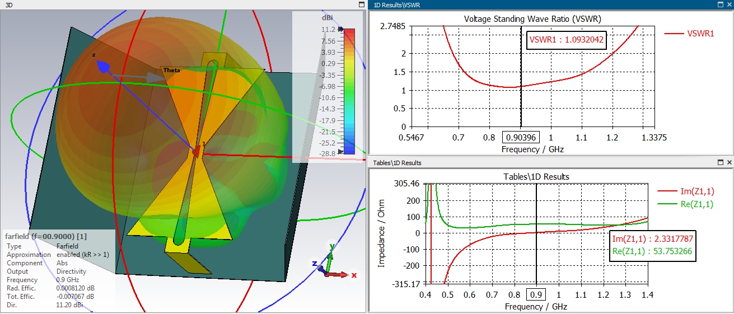This screenshot has height=314, width=734.
Task: Select the VSWR1 legend entry
Action: coord(689,33)
